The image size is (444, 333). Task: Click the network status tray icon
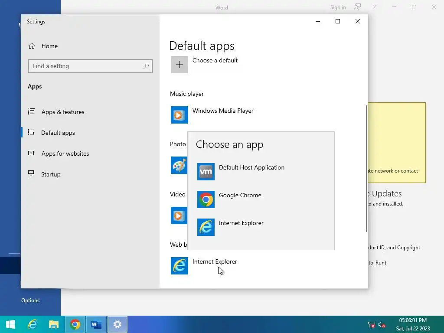pos(371,325)
